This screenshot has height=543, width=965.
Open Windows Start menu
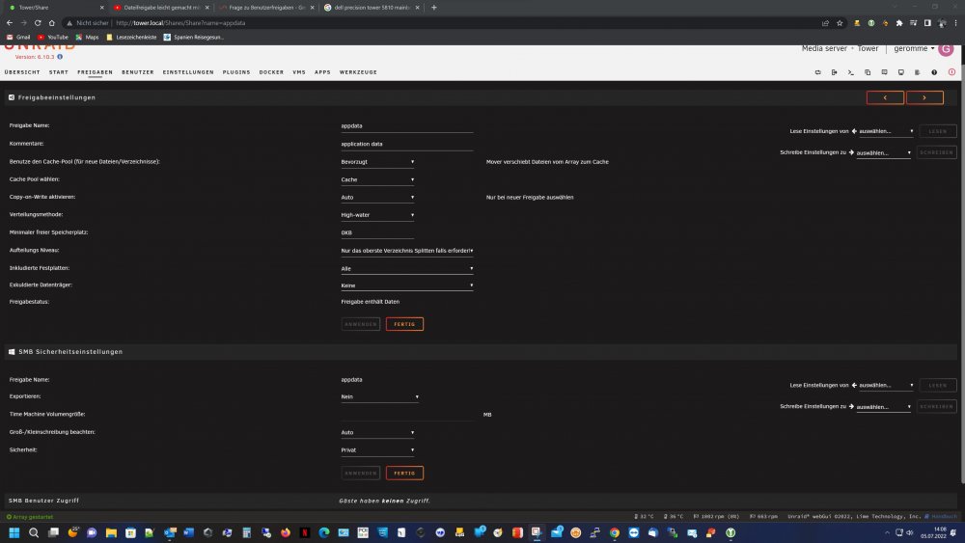[14, 532]
